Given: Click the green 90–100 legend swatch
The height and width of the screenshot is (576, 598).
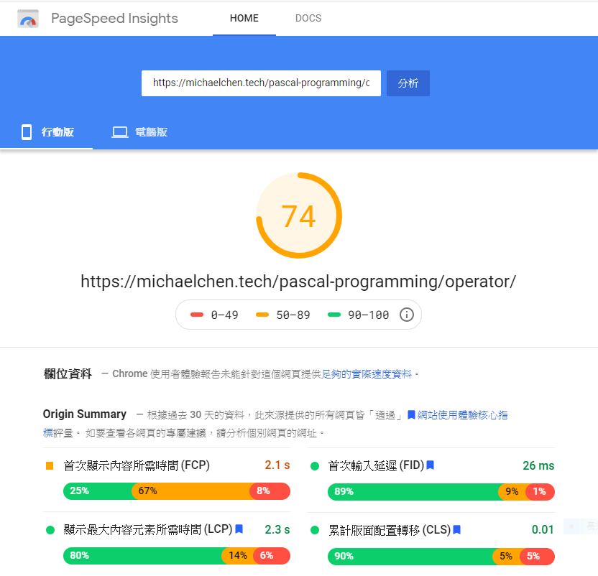Looking at the screenshot, I should click(334, 315).
